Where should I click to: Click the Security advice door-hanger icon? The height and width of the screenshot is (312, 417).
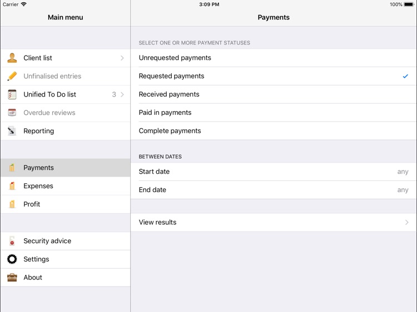click(x=12, y=241)
